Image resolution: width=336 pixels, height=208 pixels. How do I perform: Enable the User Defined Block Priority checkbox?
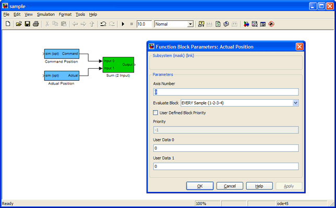coord(155,113)
